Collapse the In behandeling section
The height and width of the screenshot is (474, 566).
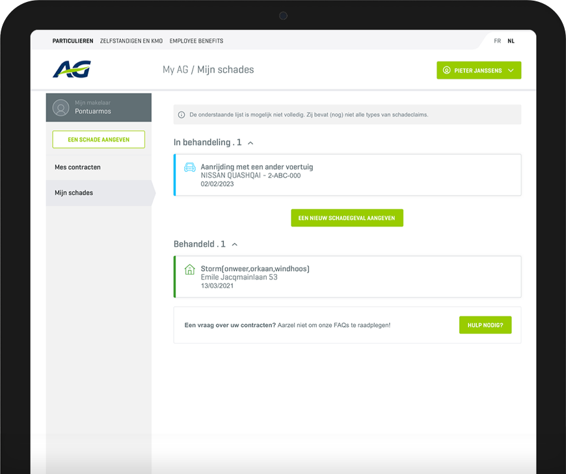(x=251, y=143)
